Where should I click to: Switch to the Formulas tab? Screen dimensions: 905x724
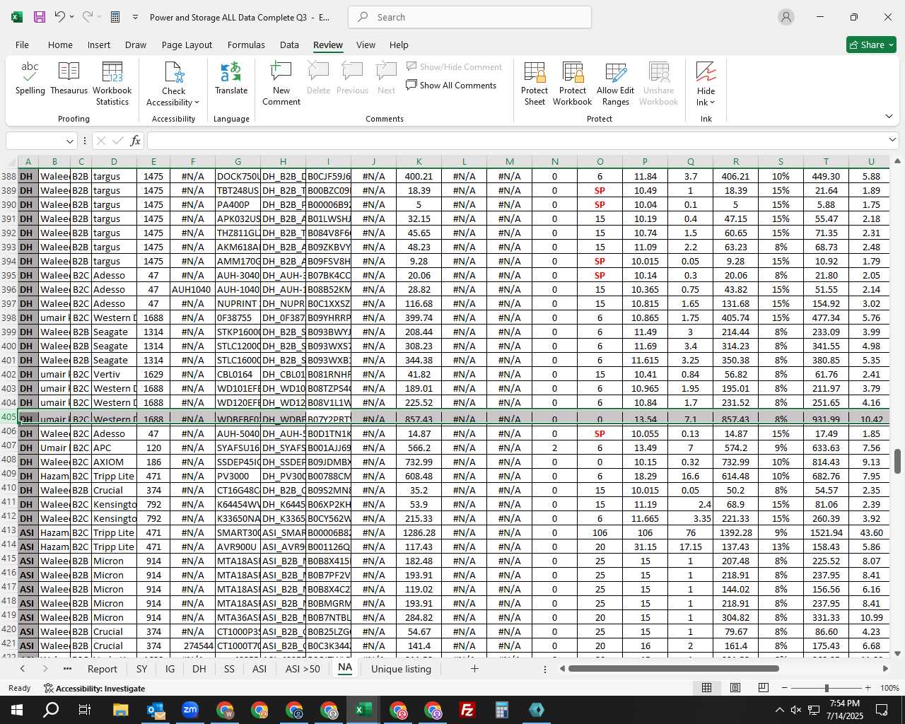pyautogui.click(x=246, y=45)
